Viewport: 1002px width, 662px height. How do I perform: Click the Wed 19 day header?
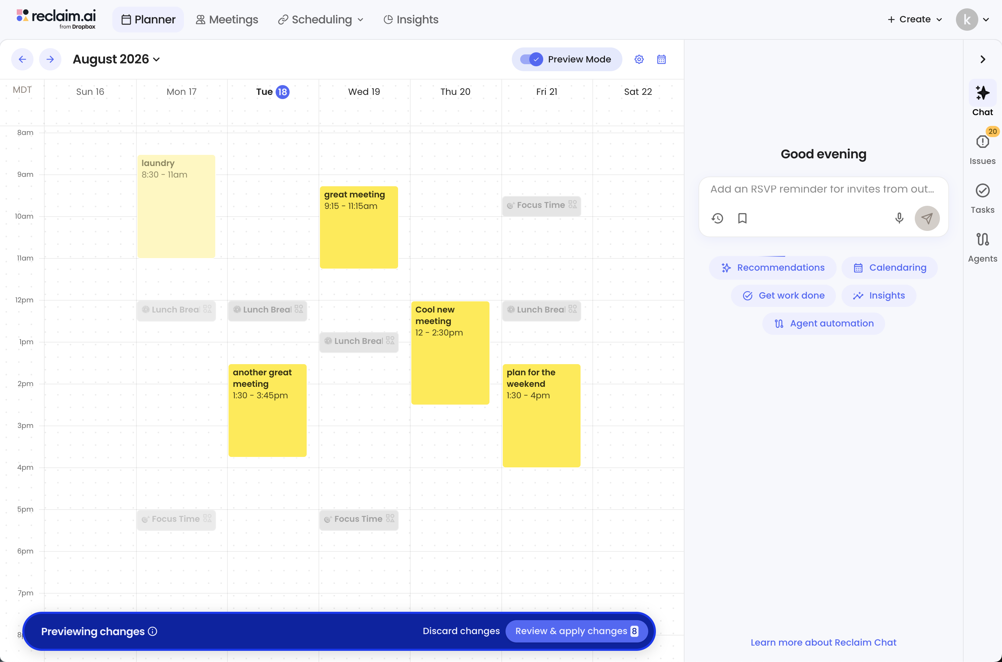coord(364,92)
